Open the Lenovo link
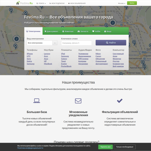Screen dimensions: 151x151 click(47, 54)
